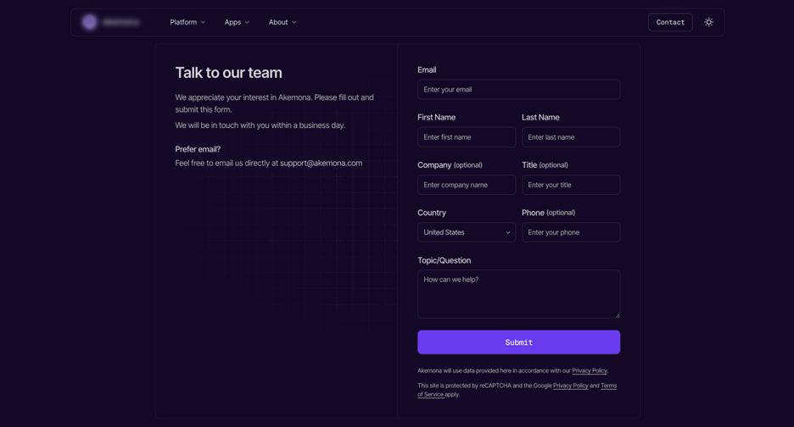The width and height of the screenshot is (794, 427).
Task: Click the Akemona logo icon
Action: click(x=90, y=22)
